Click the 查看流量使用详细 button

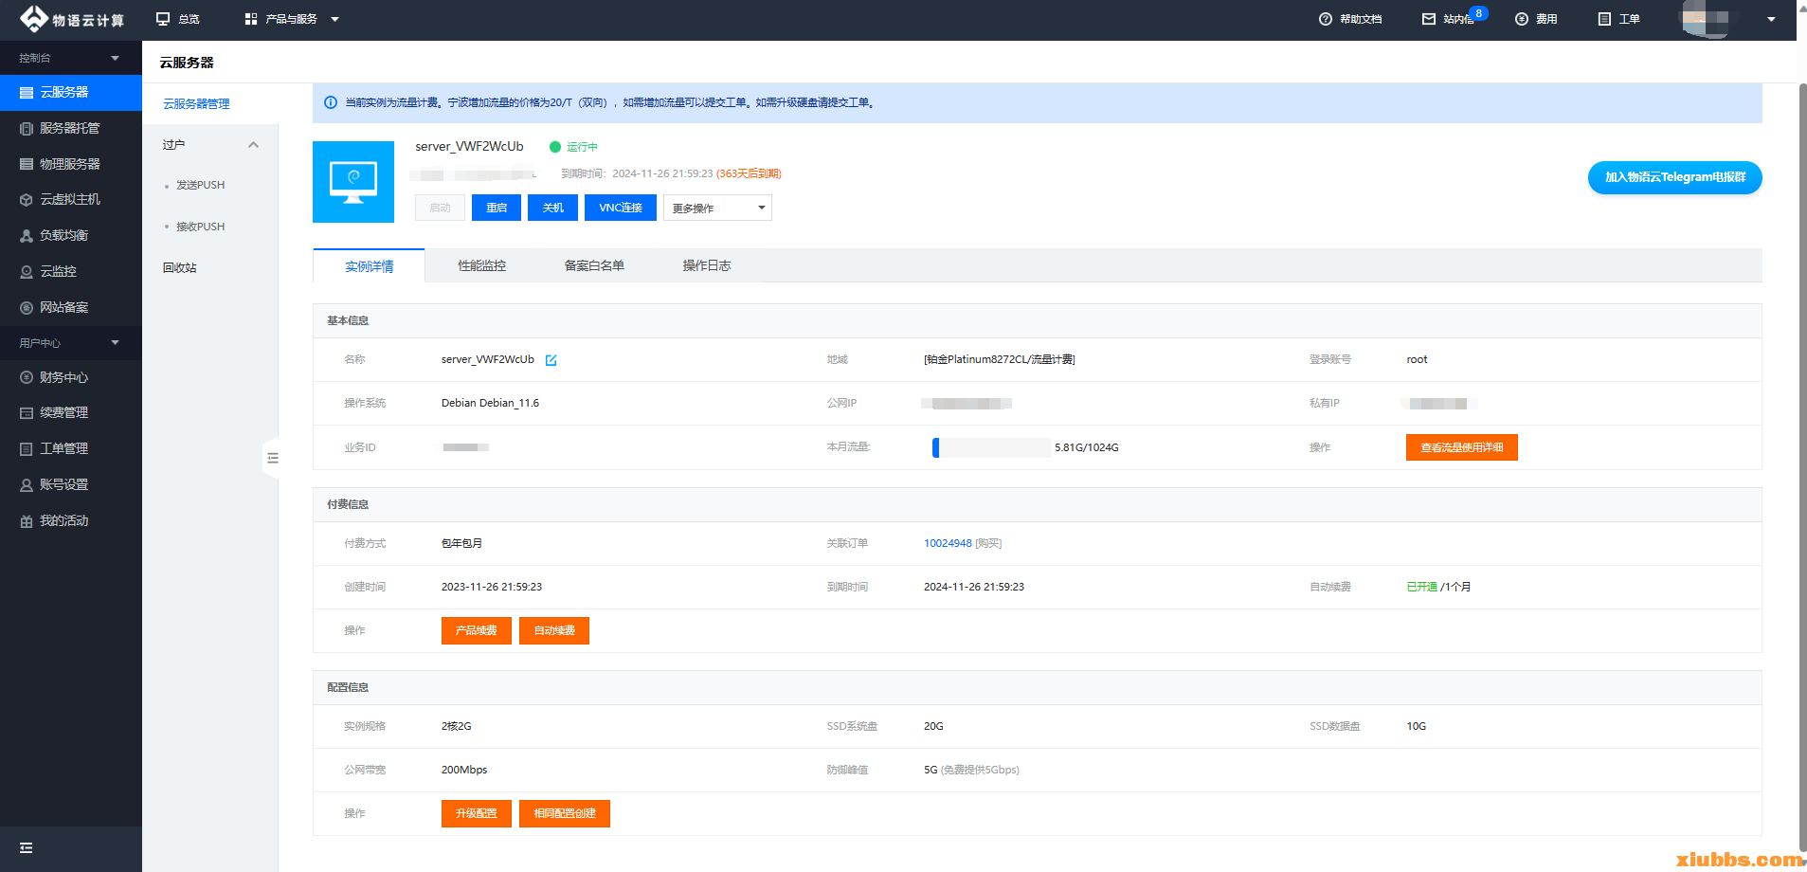(x=1461, y=447)
